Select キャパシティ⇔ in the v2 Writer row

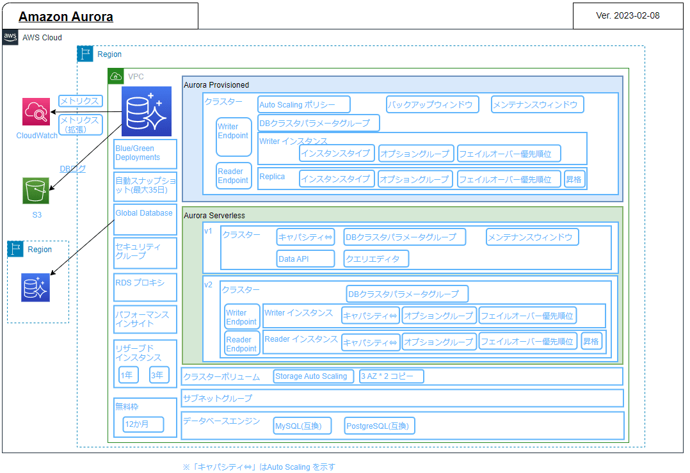pyautogui.click(x=371, y=316)
